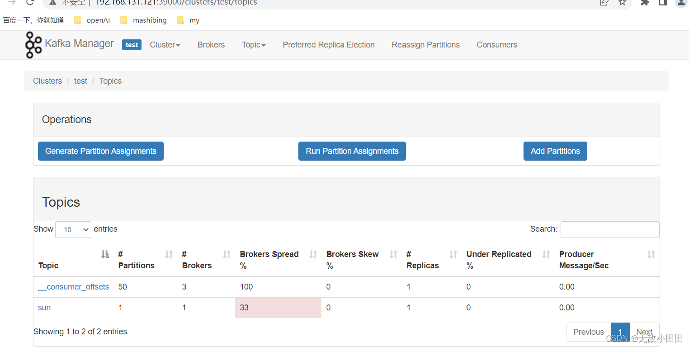689x347 pixels.
Task: Sort by # Partitions column
Action: click(x=169, y=254)
